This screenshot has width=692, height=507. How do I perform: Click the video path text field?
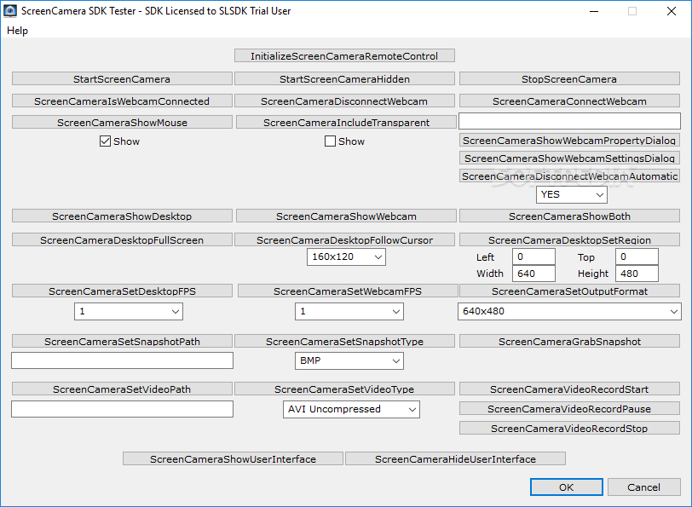tap(122, 409)
